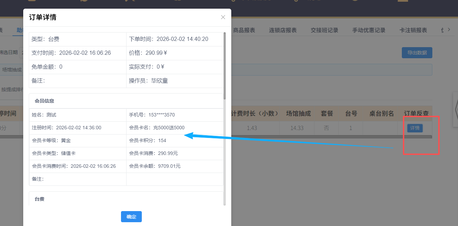Screen dimensions: 458x226
Task: Click the blue 导出数据 export button
Action: point(417,52)
